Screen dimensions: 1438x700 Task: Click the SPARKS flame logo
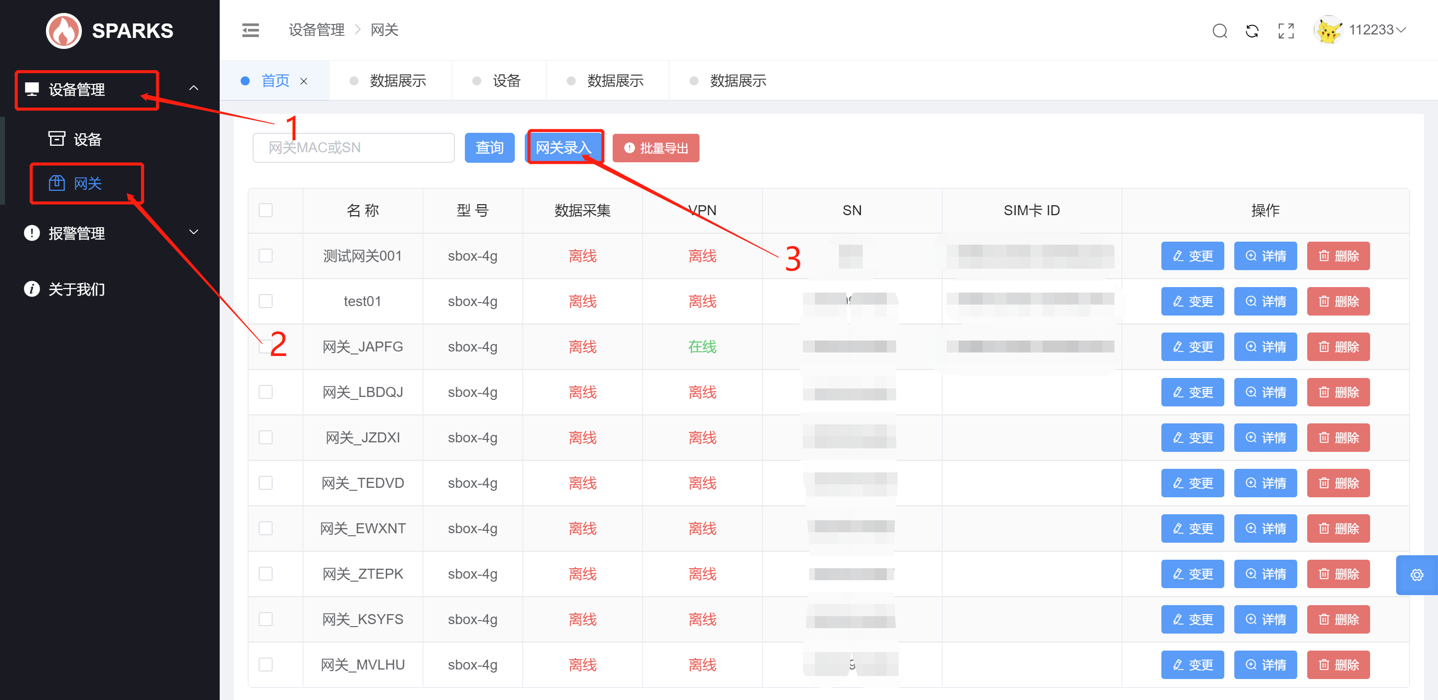pyautogui.click(x=63, y=30)
